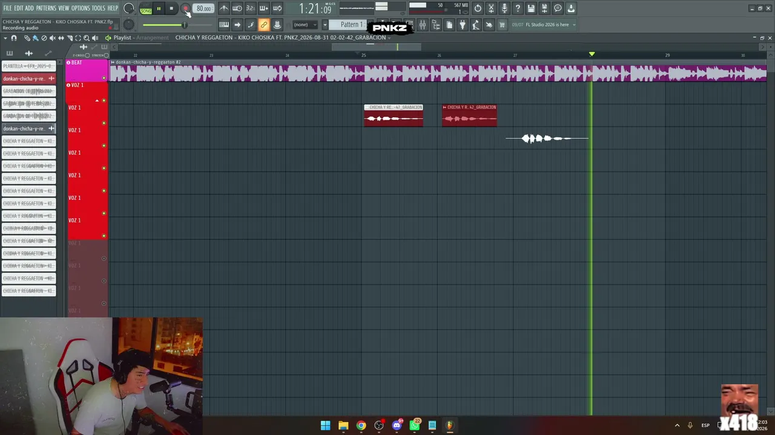
Task: Select the zoom magnifier tool
Action: [x=86, y=38]
